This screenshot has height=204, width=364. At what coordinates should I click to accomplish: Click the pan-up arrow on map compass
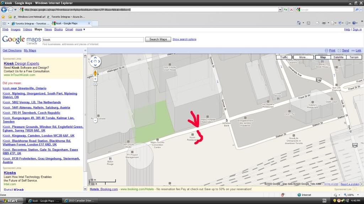point(95,58)
